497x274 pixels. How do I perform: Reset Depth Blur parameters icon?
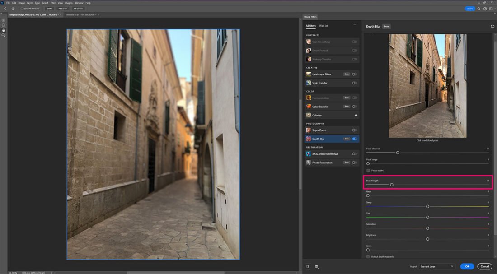pos(492,26)
